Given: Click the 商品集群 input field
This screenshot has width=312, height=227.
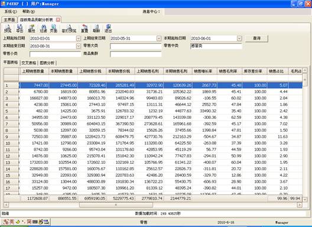Looking at the screenshot, I should pyautogui.click(x=135, y=54).
